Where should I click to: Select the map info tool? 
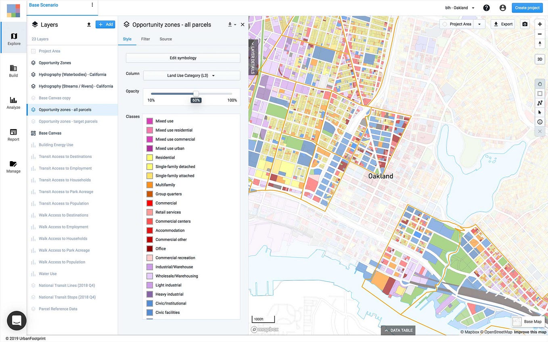coord(540,121)
